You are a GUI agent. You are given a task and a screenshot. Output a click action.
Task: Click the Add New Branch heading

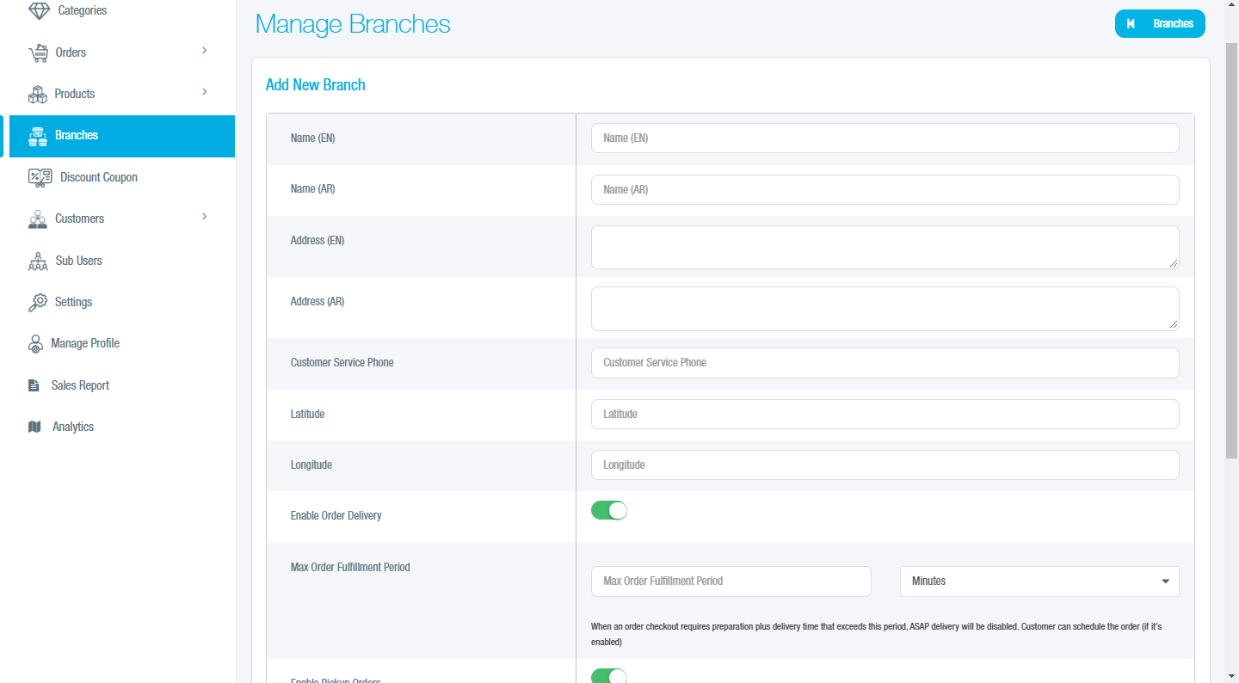click(x=315, y=84)
